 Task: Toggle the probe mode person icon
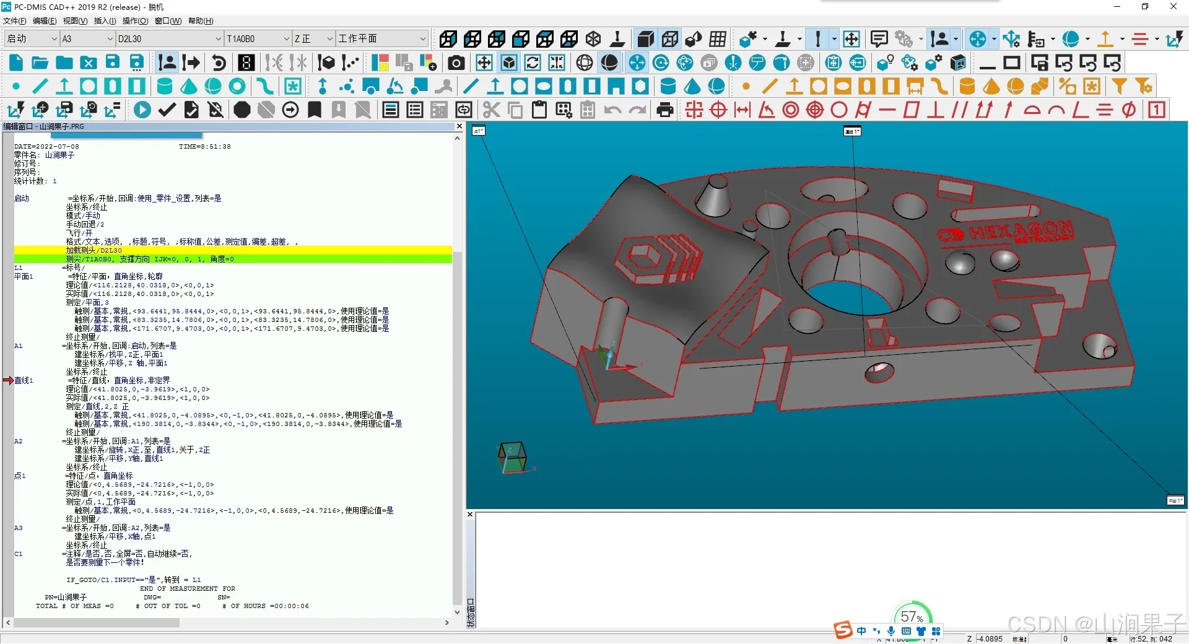[x=167, y=63]
